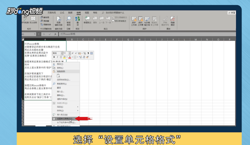Toggle bold in mini toolbar
Viewport: 250px width, 145px height.
pos(54,57)
